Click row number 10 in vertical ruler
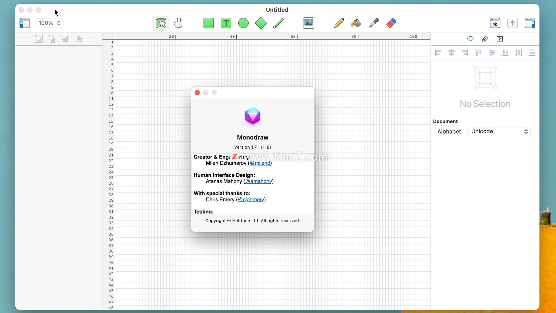556x313 pixels. point(111,93)
